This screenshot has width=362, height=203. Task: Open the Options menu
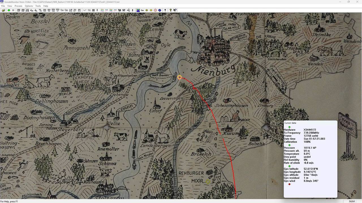29,6
